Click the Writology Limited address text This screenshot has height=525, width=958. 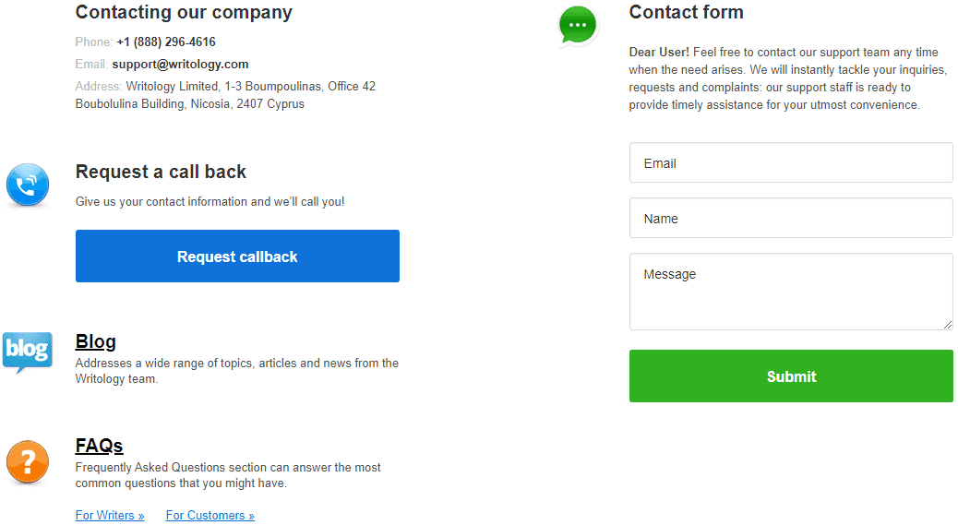[225, 95]
